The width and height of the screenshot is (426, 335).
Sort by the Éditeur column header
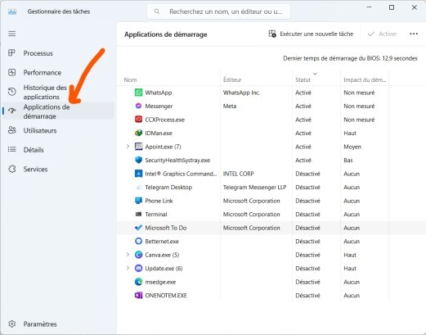[232, 79]
